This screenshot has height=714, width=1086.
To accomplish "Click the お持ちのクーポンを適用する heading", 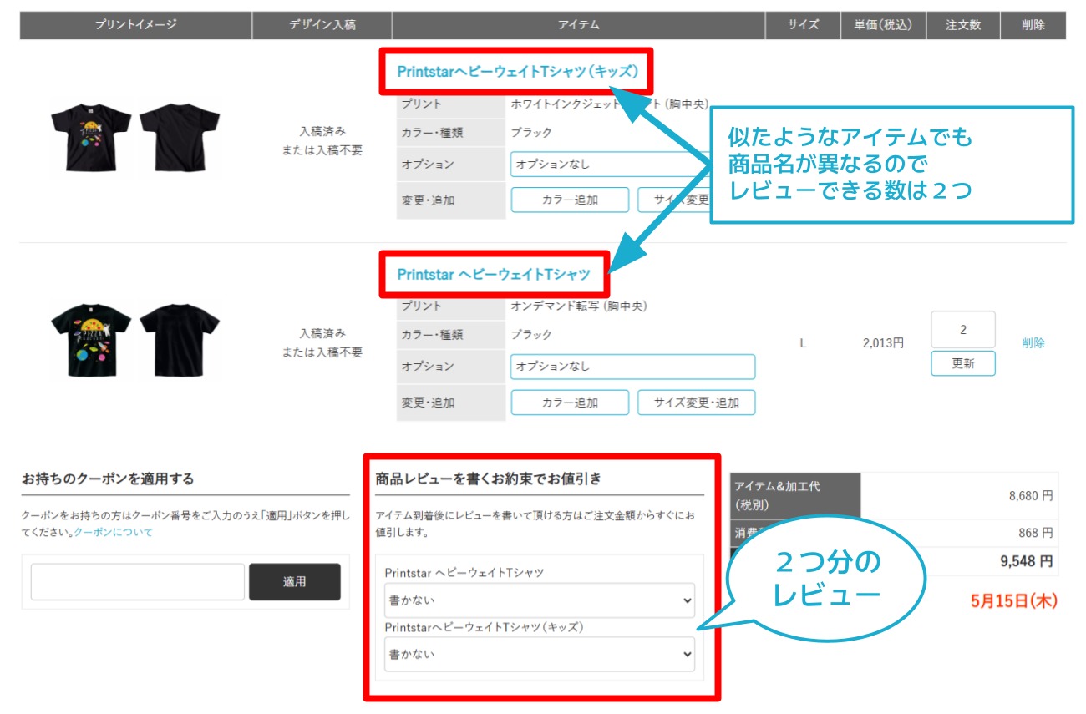I will pyautogui.click(x=108, y=479).
